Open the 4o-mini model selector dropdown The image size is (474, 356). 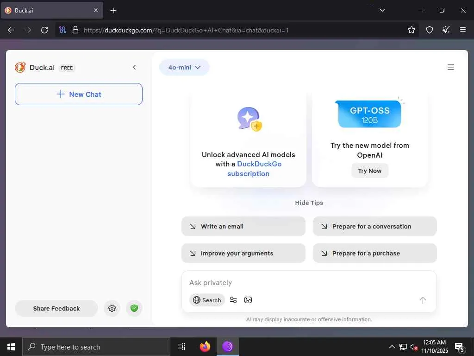184,67
